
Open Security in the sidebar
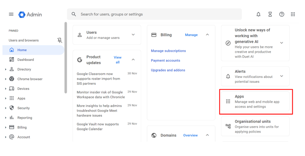tap(23, 108)
